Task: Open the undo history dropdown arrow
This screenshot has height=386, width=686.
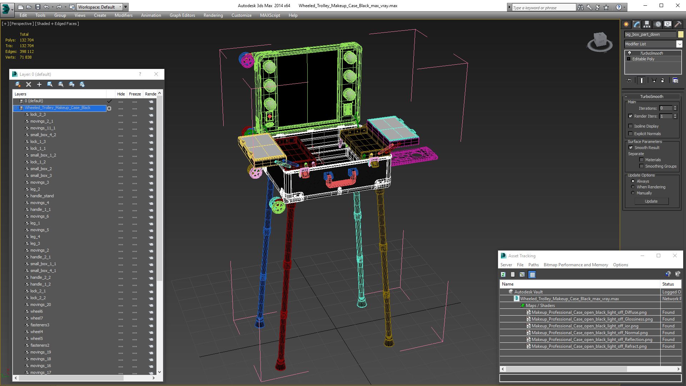Action: click(x=53, y=7)
